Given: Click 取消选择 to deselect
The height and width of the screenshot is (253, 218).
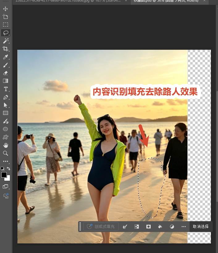Looking at the screenshot, I should click(201, 226).
